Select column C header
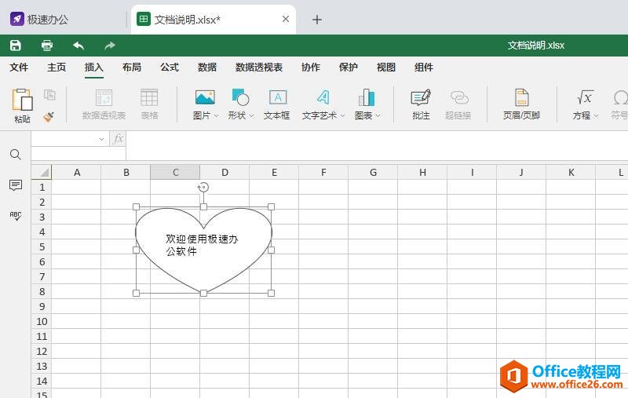Screen dimensions: 628x398 coord(175,172)
